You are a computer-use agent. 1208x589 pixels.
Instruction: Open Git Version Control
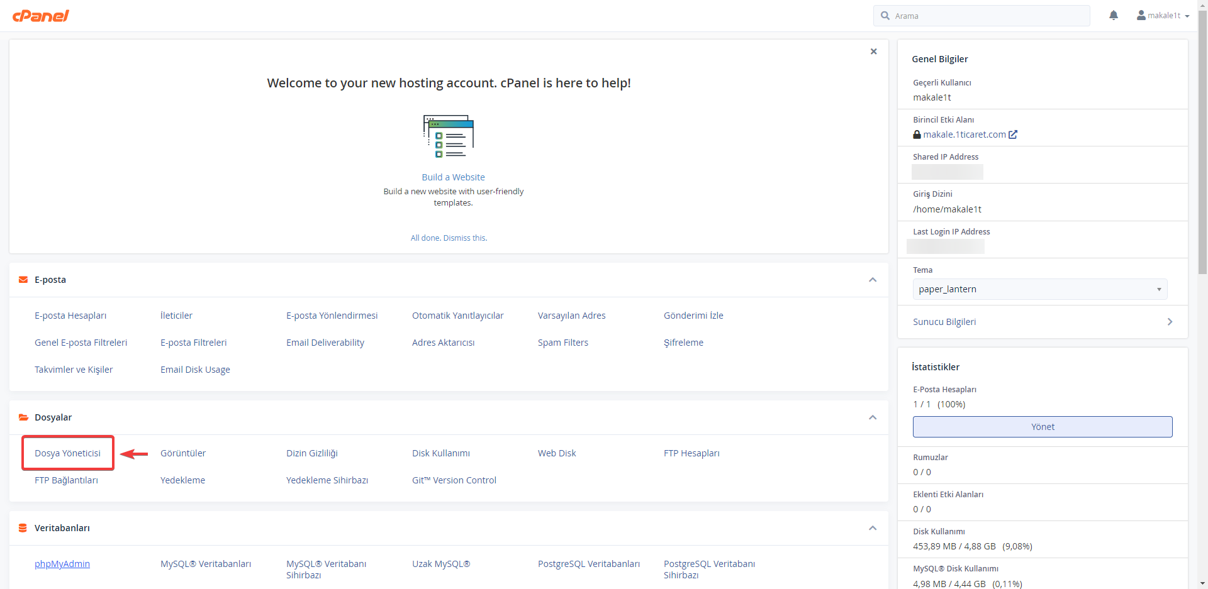coord(454,480)
